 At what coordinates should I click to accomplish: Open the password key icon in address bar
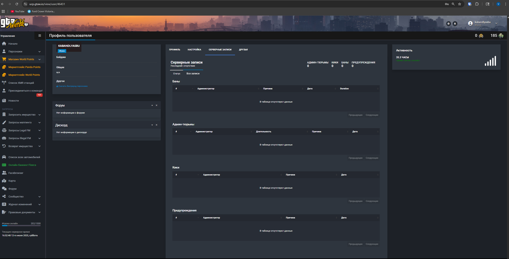pyautogui.click(x=447, y=4)
